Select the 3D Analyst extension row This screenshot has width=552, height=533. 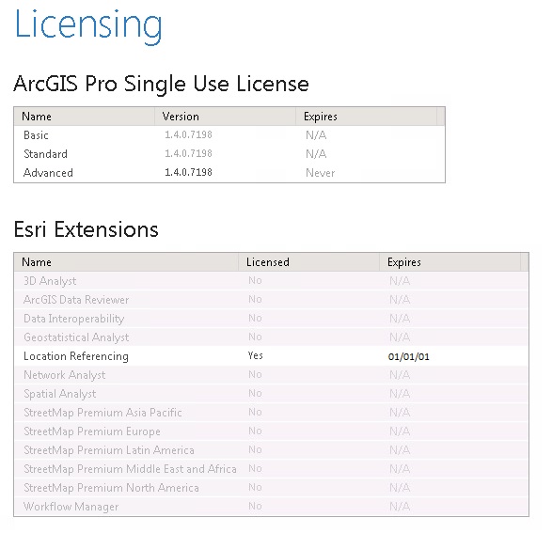tap(271, 281)
